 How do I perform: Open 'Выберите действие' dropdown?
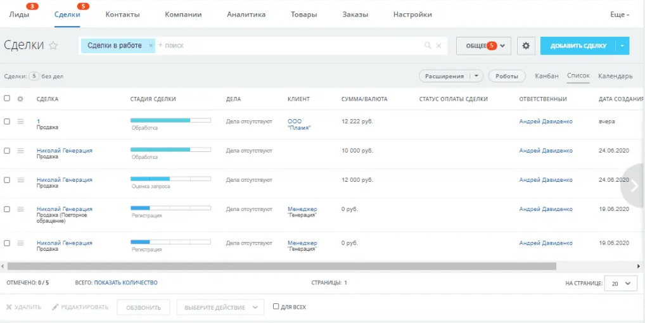(x=220, y=307)
